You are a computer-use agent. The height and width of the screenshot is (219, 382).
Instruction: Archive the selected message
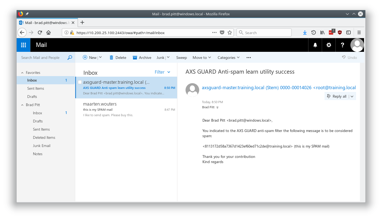pos(142,58)
